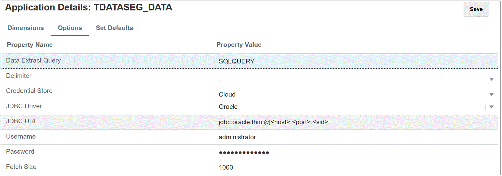Expand the Delimiter dropdown arrow

[491, 79]
